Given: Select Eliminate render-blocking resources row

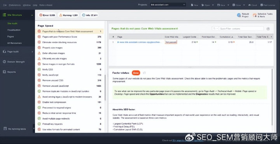Looking at the screenshot, I should pos(70,42).
